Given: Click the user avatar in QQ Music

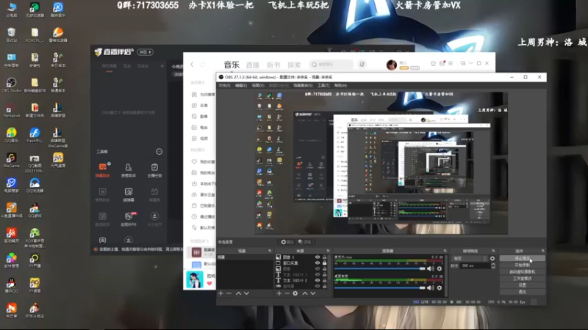Looking at the screenshot, I should coord(392,65).
